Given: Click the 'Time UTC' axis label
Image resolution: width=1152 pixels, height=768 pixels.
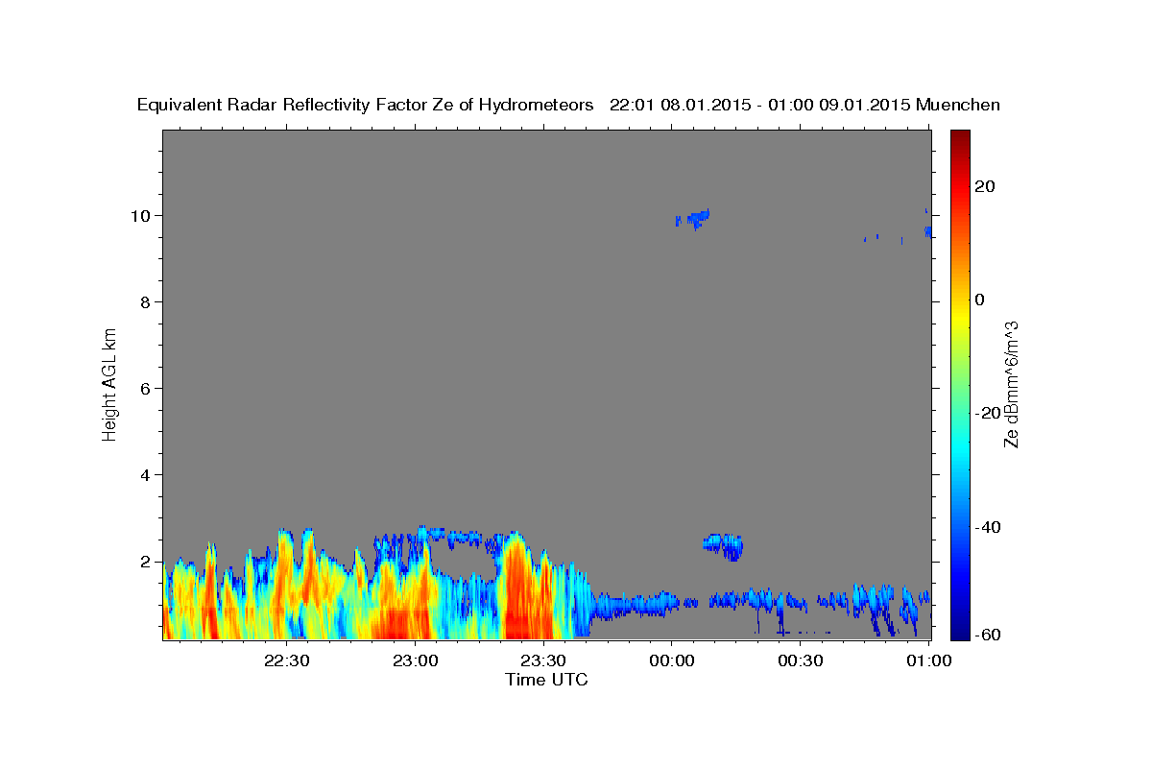Looking at the screenshot, I should click(546, 680).
